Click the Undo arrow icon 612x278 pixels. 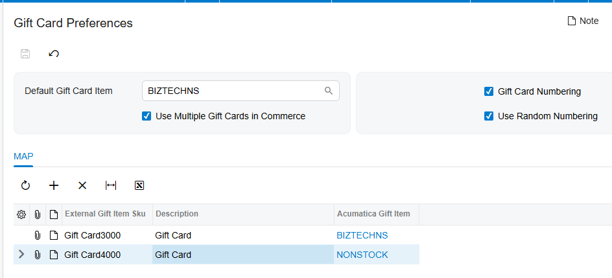pyautogui.click(x=54, y=54)
